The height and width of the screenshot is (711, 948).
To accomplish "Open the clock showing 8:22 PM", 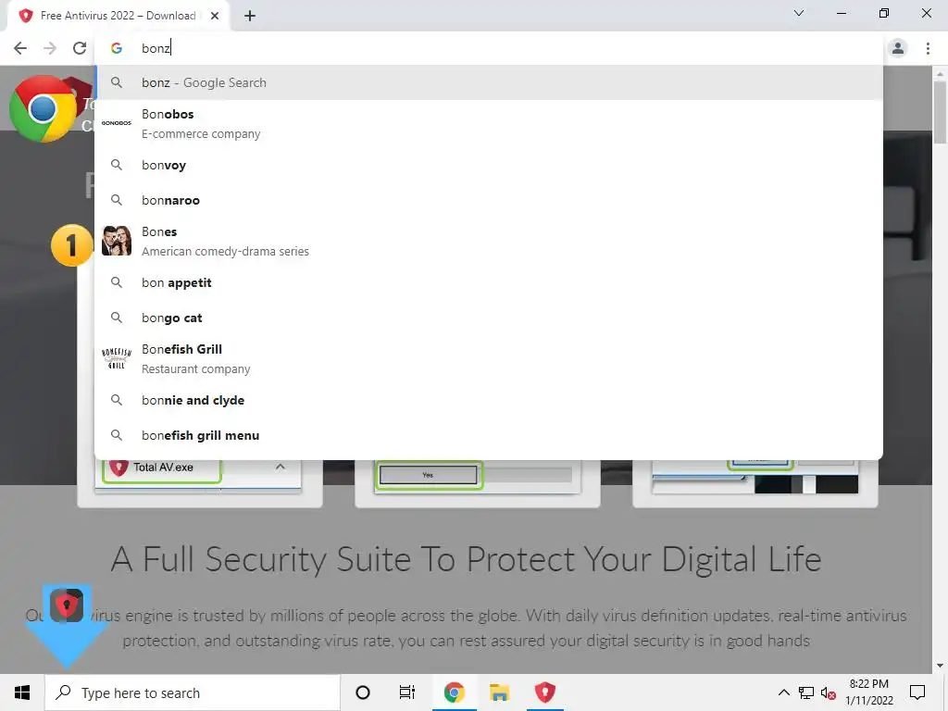I will point(868,692).
